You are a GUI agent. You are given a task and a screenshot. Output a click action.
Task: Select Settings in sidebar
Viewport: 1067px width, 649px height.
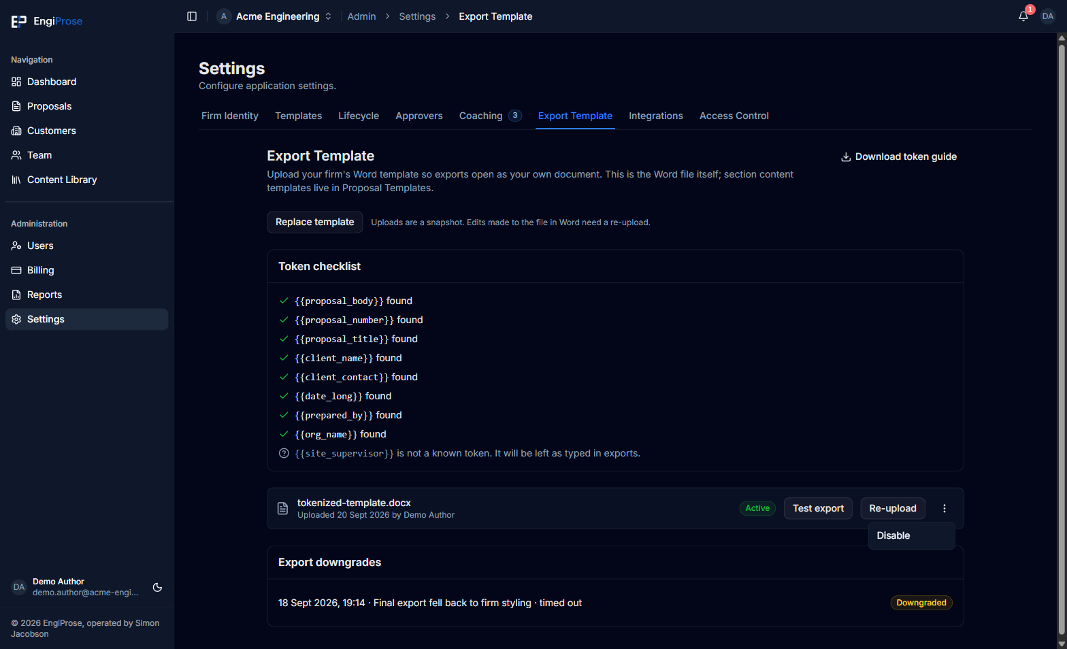pyautogui.click(x=86, y=319)
